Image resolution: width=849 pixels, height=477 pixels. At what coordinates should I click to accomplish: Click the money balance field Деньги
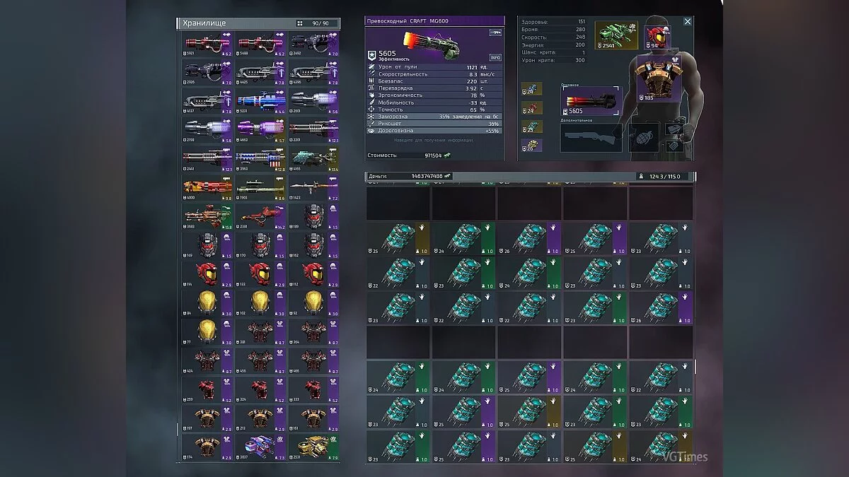(410, 176)
